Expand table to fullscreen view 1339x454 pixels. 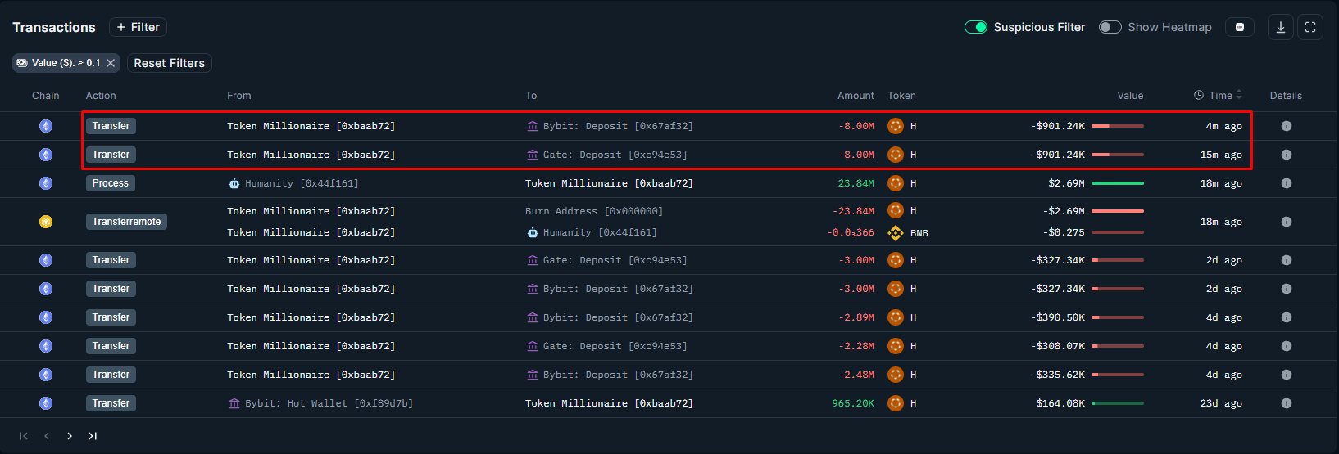[x=1310, y=27]
